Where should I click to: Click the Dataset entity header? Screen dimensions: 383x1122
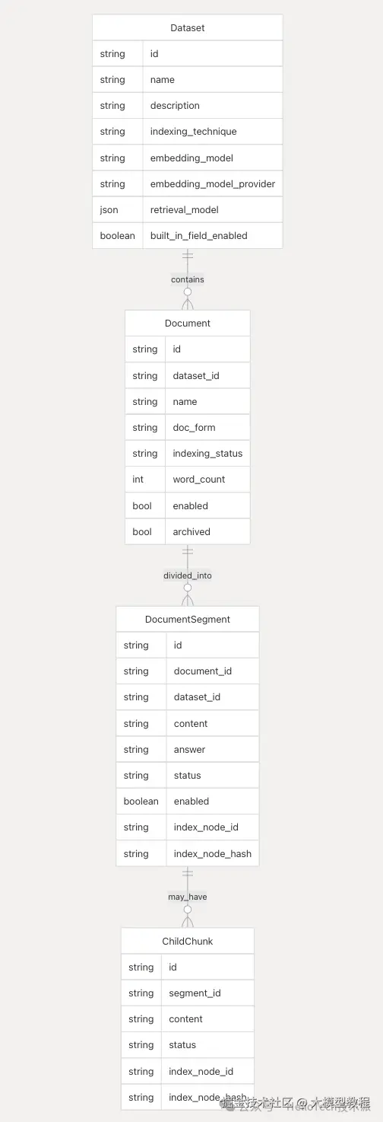click(188, 27)
